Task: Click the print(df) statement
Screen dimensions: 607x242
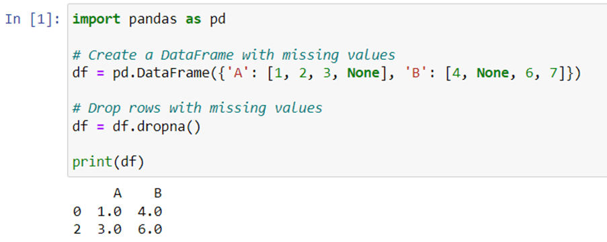Action: point(108,162)
